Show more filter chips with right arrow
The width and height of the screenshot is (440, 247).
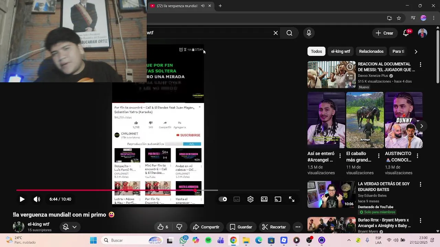(416, 51)
